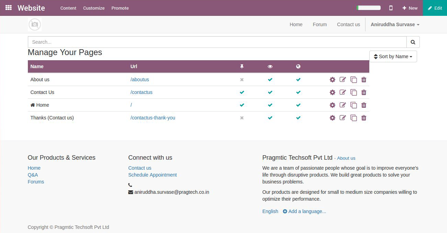Click the English language link
Screen dimensions: 447x233
[x=270, y=211]
